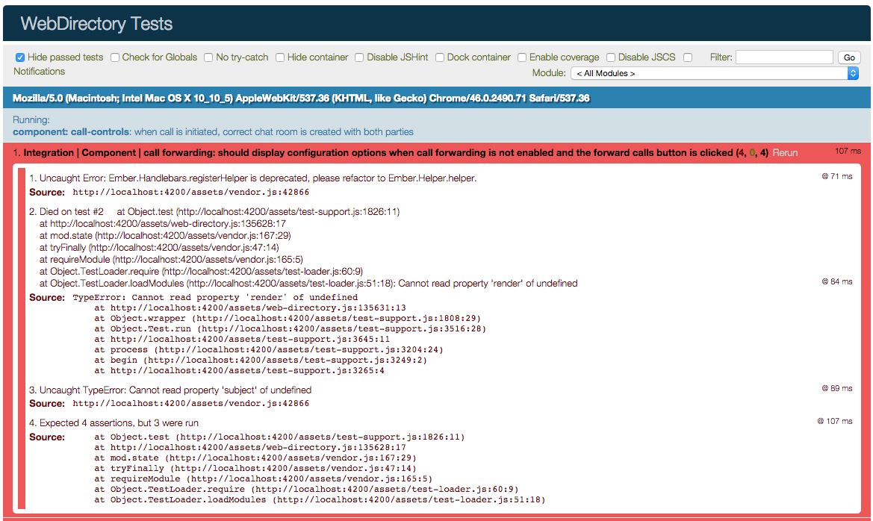
Task: Turn on the Enable coverage checkbox
Action: pos(522,57)
